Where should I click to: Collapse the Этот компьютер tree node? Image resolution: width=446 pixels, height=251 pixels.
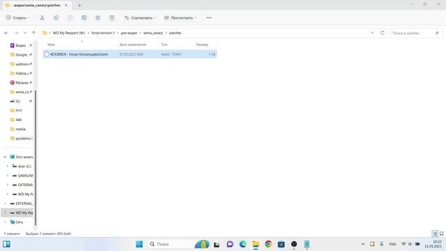click(x=5, y=157)
